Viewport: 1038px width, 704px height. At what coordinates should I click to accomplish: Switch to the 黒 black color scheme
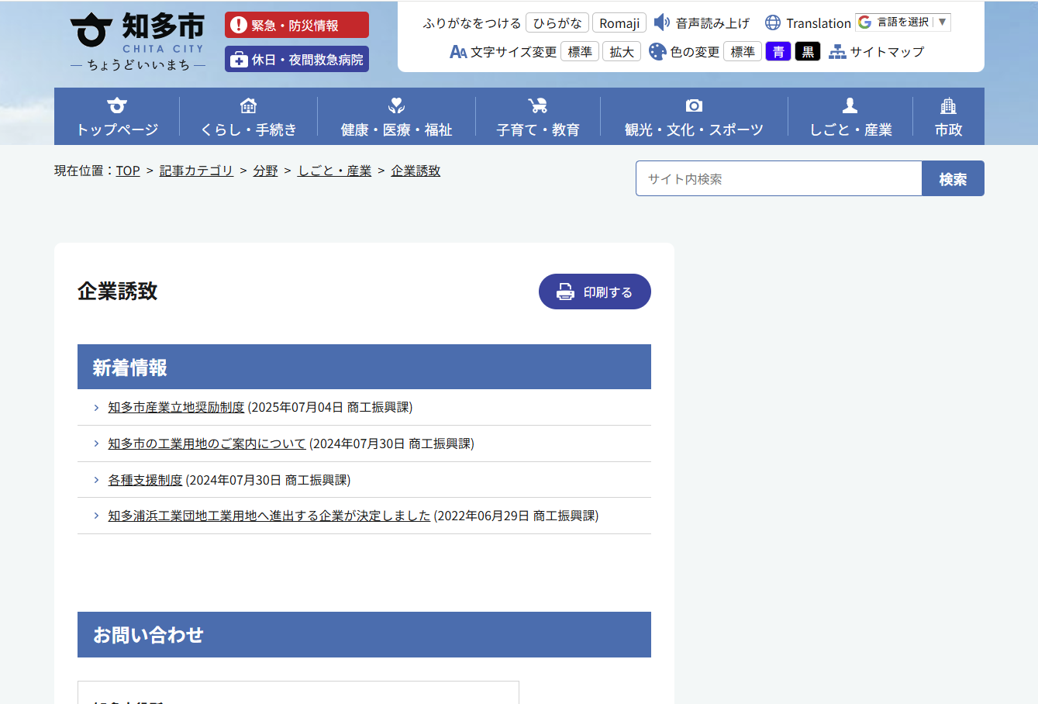pyautogui.click(x=808, y=52)
